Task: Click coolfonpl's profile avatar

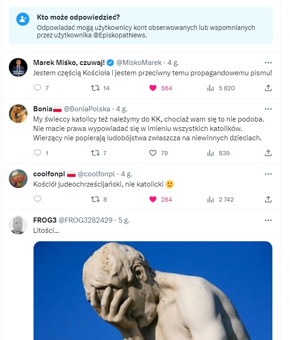Action: (x=18, y=178)
